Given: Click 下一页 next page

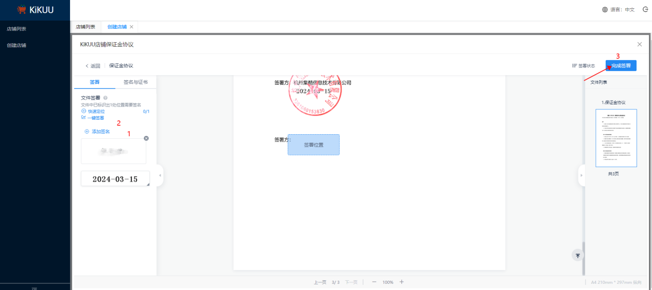Looking at the screenshot, I should tap(351, 282).
